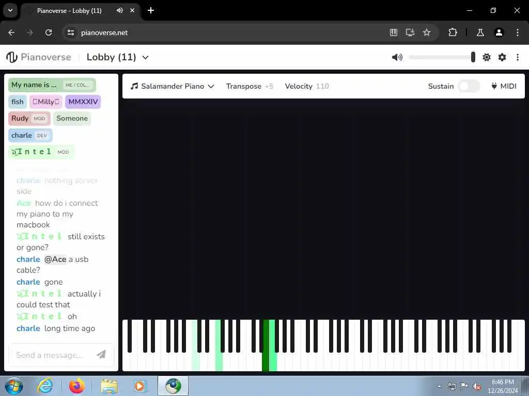
Task: Click the Milly user chip
Action: [x=46, y=102]
